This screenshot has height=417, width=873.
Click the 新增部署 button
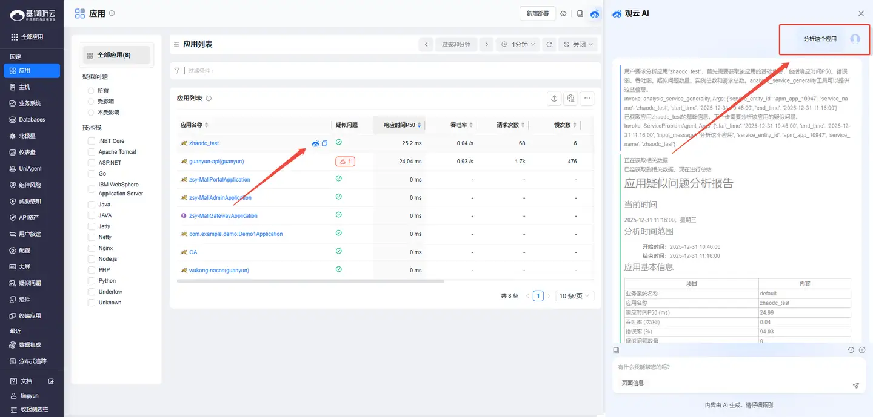click(538, 13)
